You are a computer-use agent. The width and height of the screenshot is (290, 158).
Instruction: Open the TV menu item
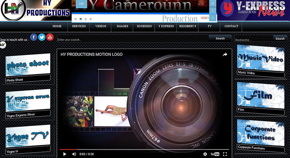(209, 26)
